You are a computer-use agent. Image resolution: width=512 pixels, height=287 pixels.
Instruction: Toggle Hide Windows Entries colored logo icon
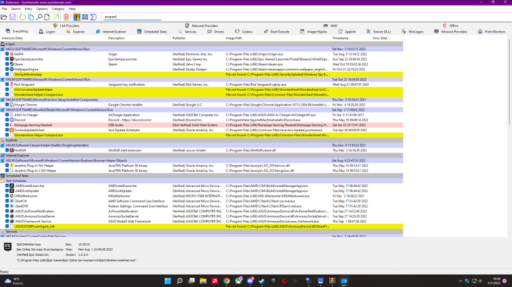point(77,17)
